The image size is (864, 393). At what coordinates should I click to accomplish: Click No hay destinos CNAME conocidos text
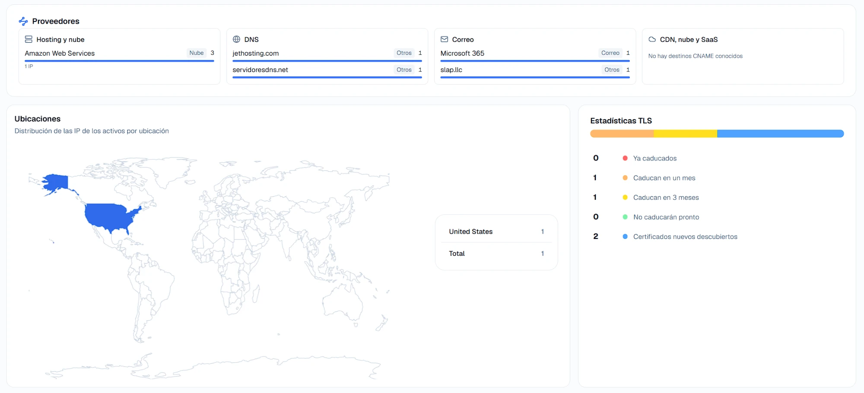[x=696, y=56]
